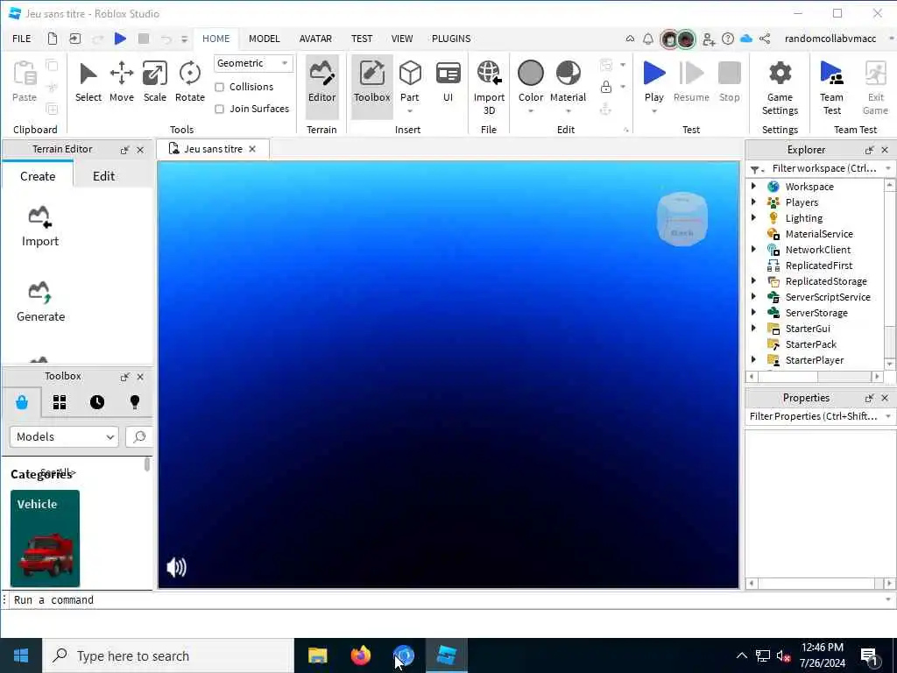Select StarterPack in Explorer

tap(810, 344)
